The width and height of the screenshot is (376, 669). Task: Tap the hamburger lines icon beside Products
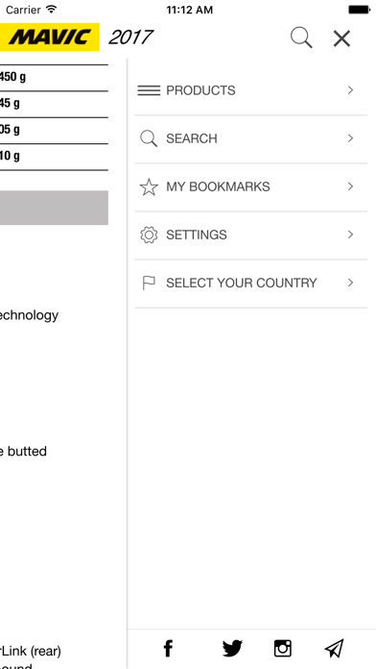point(149,90)
